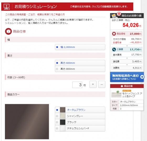Click the 商品価格 27,880円 row
The image size is (147, 141).
pyautogui.click(x=127, y=34)
